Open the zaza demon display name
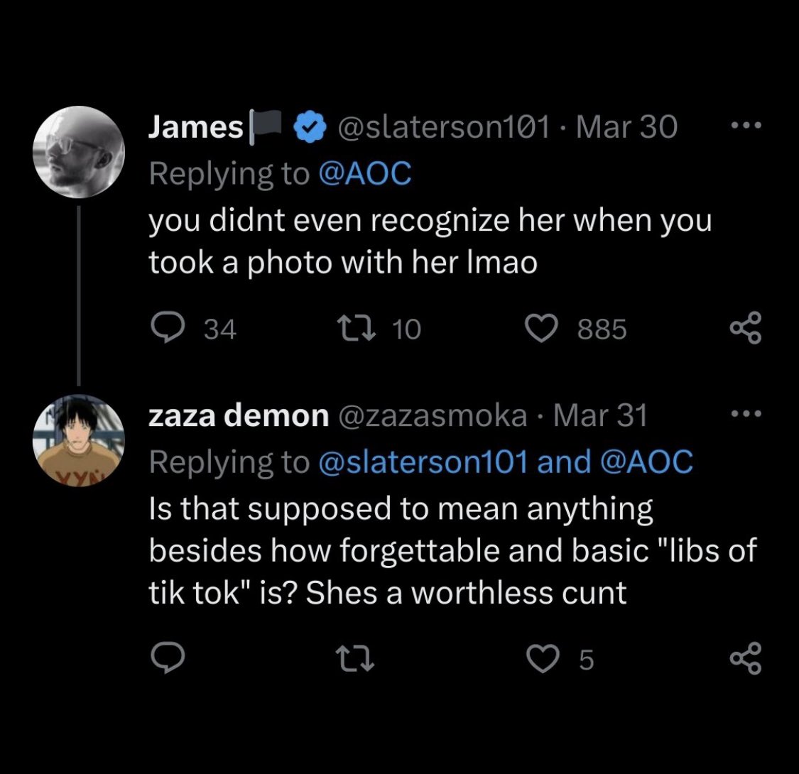The image size is (799, 774). 239,415
